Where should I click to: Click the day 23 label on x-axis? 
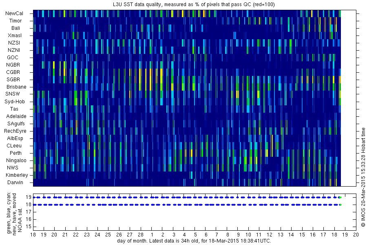pyautogui.click(x=86, y=234)
